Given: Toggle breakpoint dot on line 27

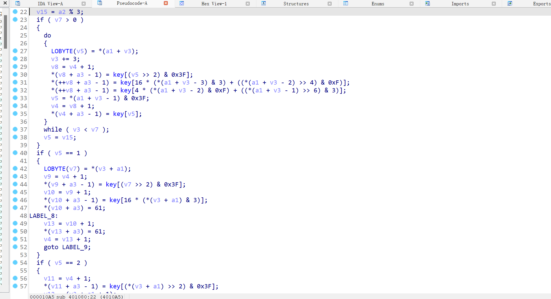Looking at the screenshot, I should 15,51.
